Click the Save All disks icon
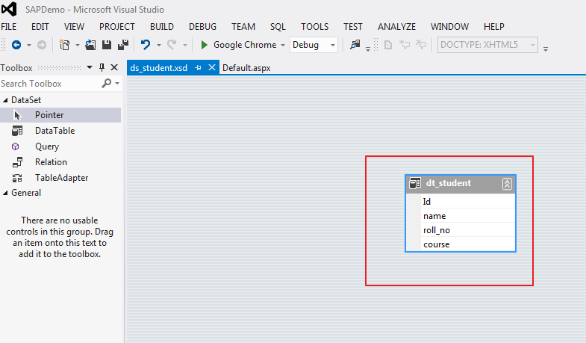Screen dimensions: 586x343 point(123,45)
